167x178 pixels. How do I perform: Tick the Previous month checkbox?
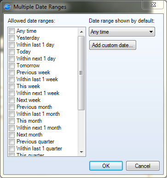click(12, 107)
